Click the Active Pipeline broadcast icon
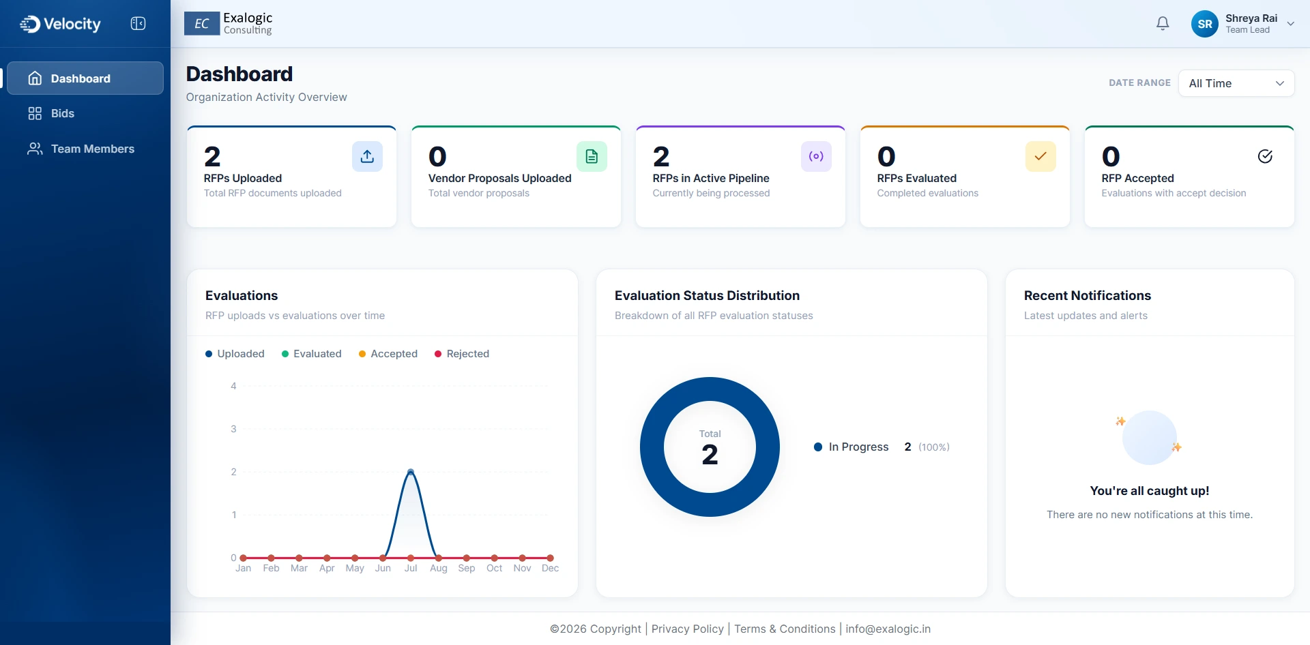1310x645 pixels. coord(816,156)
